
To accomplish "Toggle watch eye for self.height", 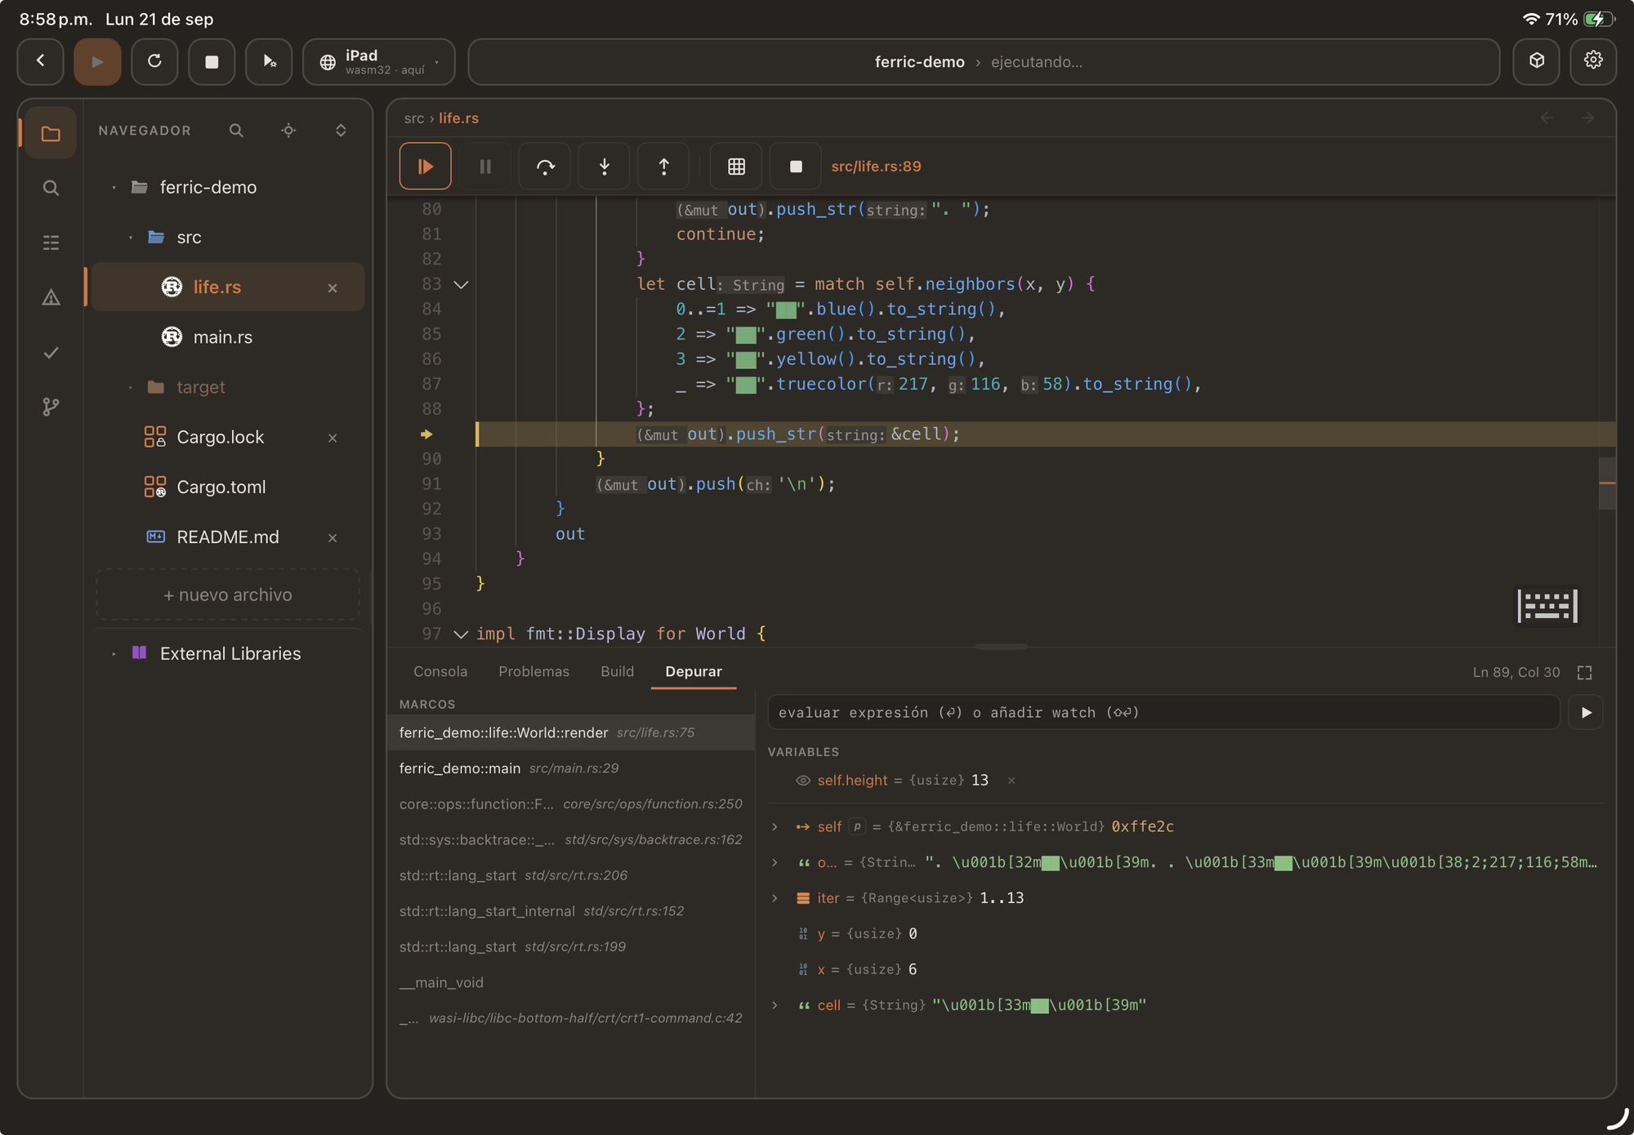I will click(x=803, y=781).
